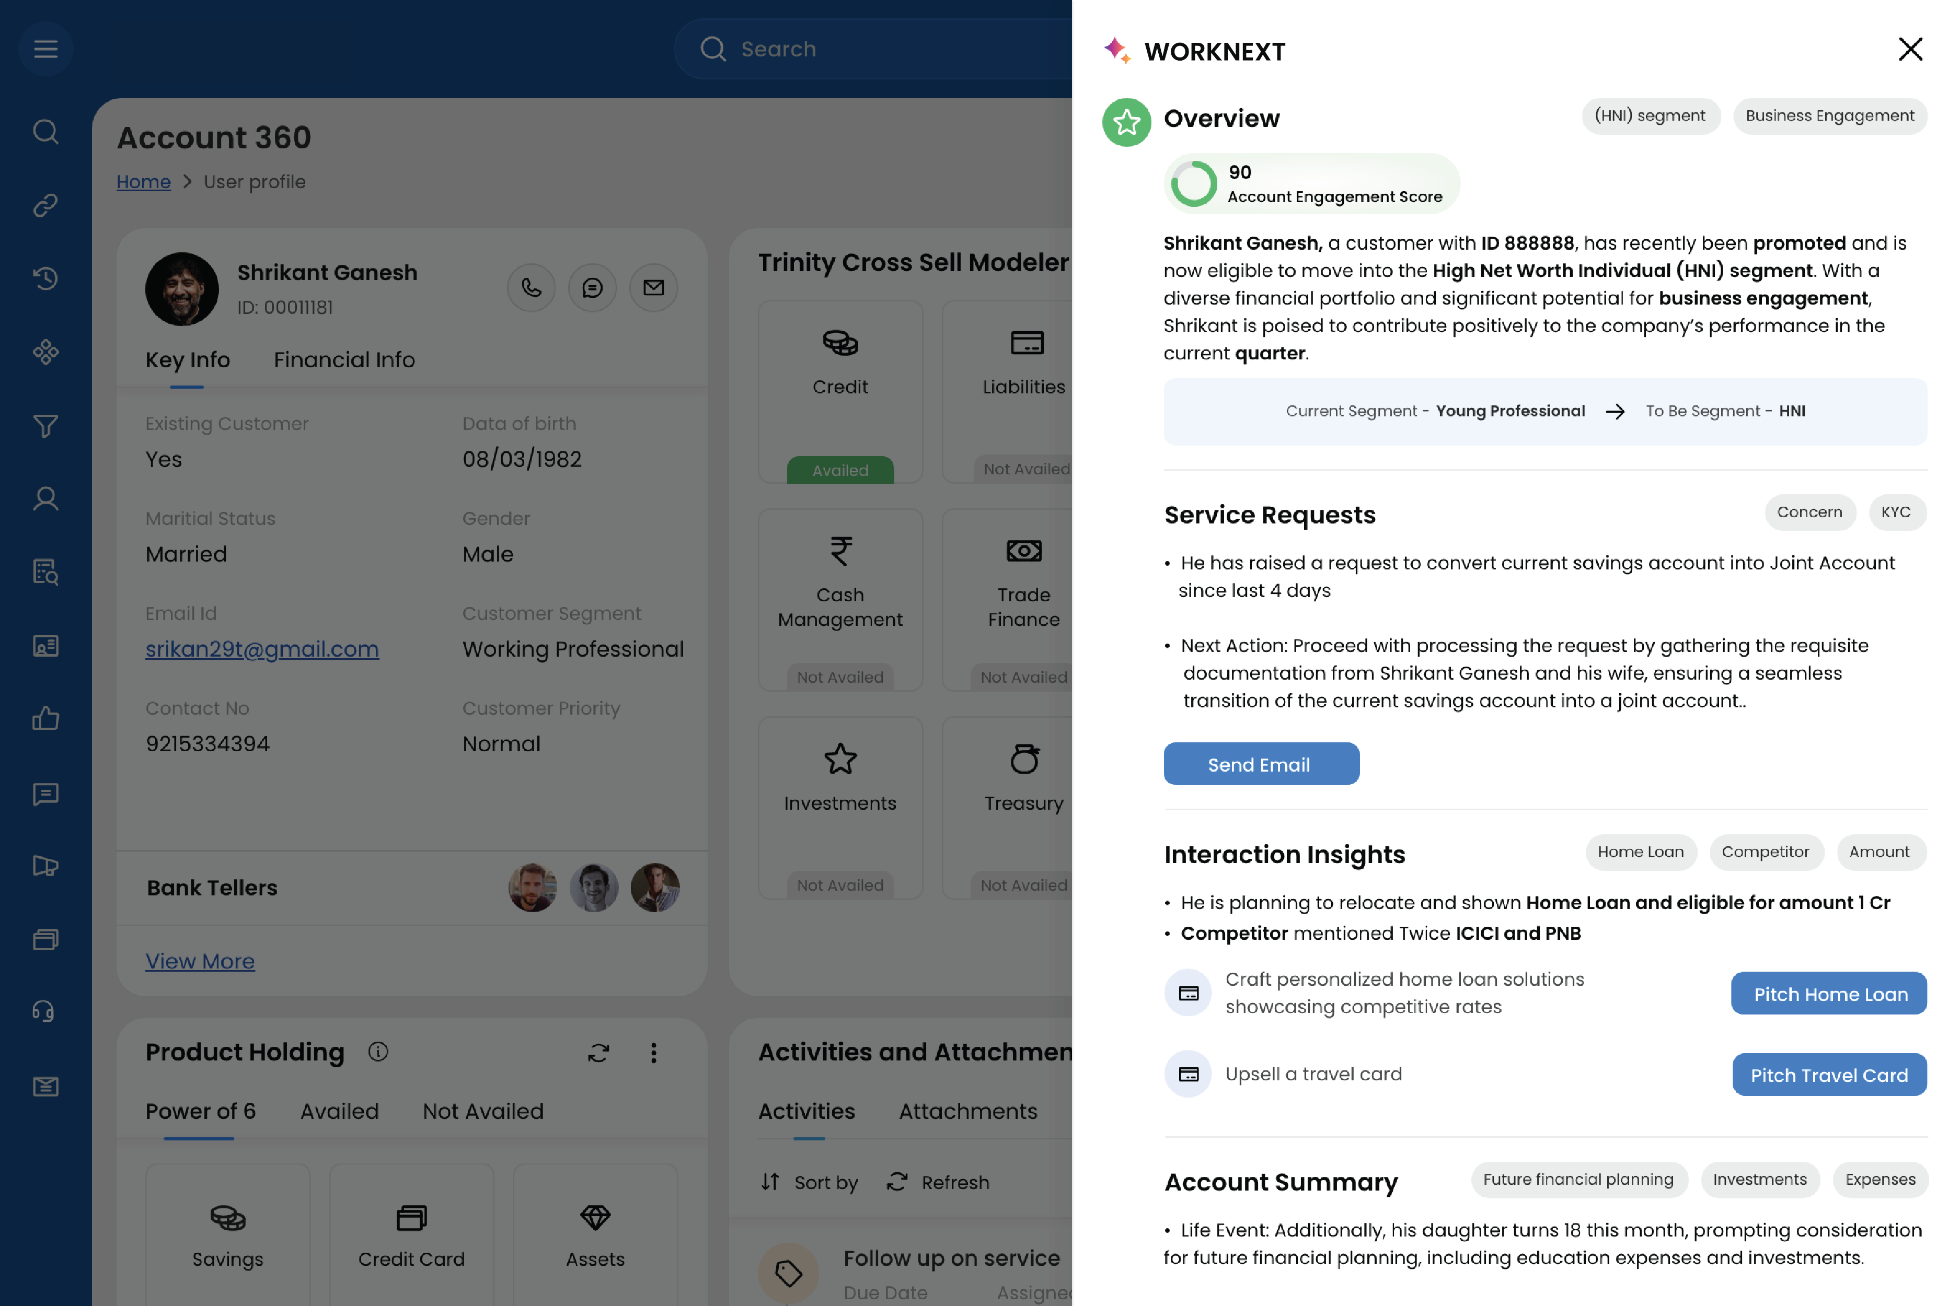The height and width of the screenshot is (1306, 1960).
Task: Click the Account Engagement Score ring
Action: (1194, 184)
